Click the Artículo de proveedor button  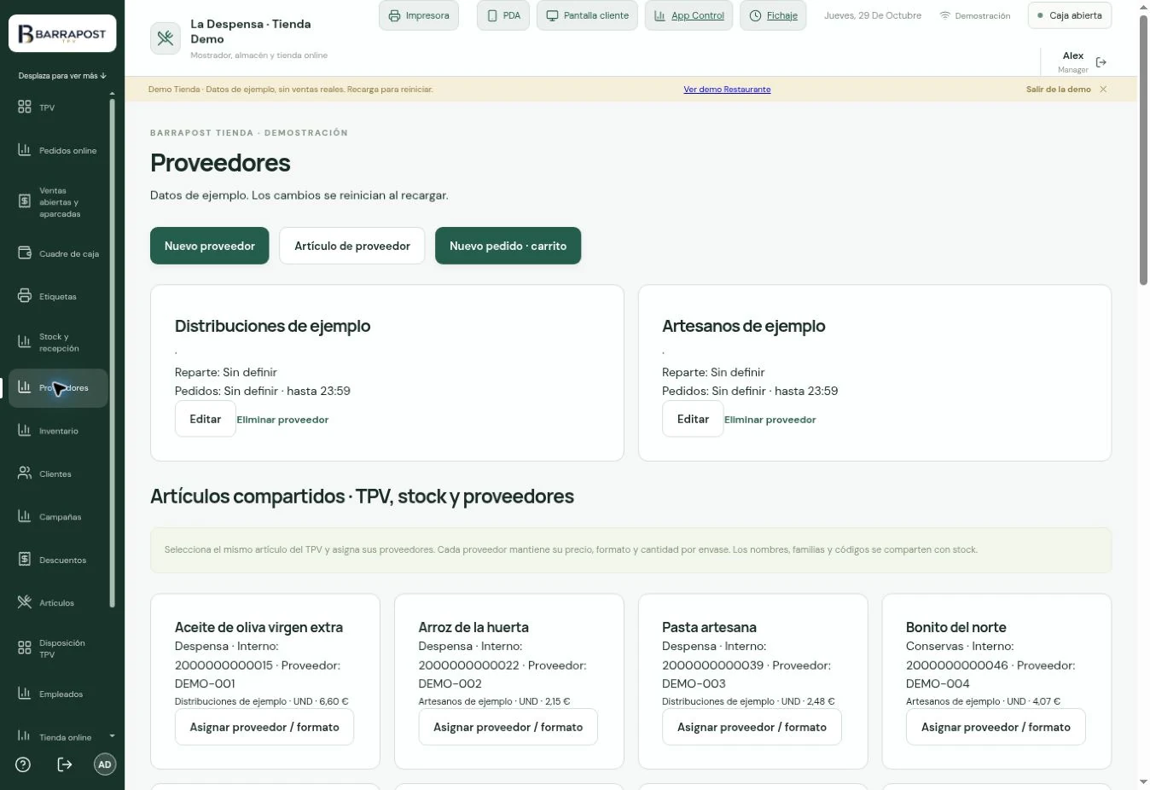coord(352,246)
